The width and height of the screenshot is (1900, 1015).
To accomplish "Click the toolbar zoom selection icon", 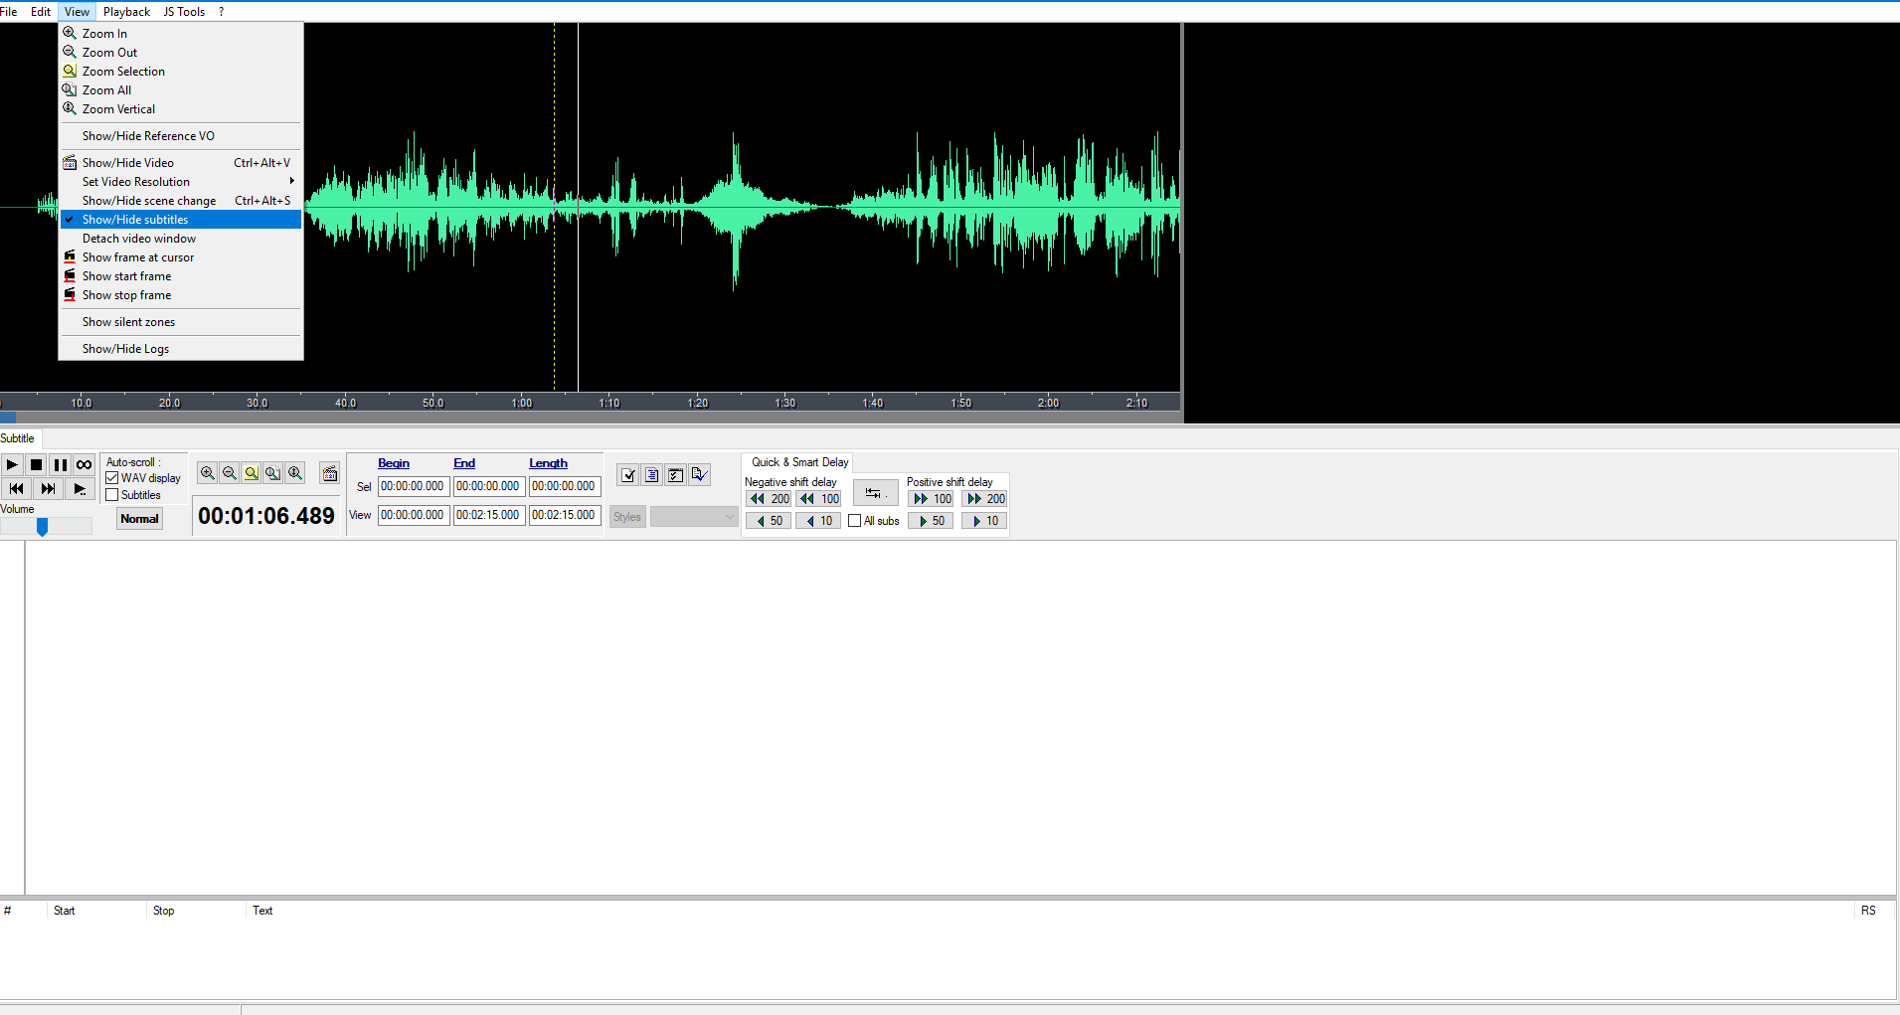I will point(252,473).
